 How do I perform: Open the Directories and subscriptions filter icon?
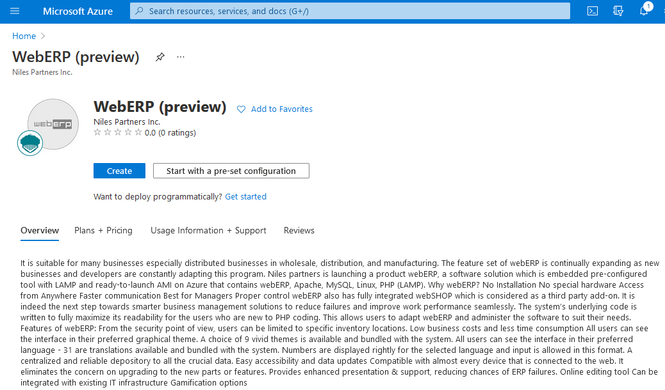(x=618, y=11)
